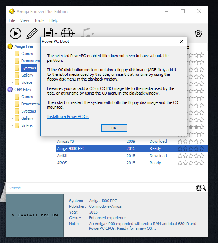Click Ready status for Amiga 4000 PPC
This screenshot has height=243, width=218.
click(x=155, y=148)
